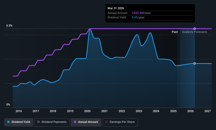This screenshot has height=130, width=216.
Task: Click the Dividend Yield tooltip row label
Action: [117, 18]
